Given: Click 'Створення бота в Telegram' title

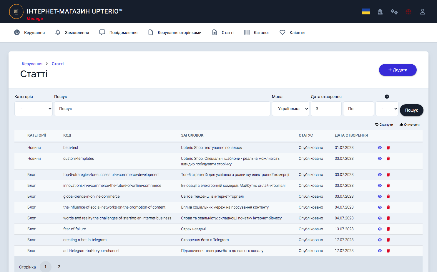Looking at the screenshot, I should point(205,240).
